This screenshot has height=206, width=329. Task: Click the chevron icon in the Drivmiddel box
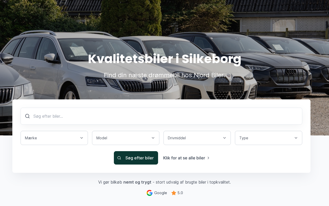225,138
